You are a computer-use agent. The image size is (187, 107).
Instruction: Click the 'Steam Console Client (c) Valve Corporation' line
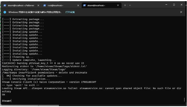click(49, 82)
